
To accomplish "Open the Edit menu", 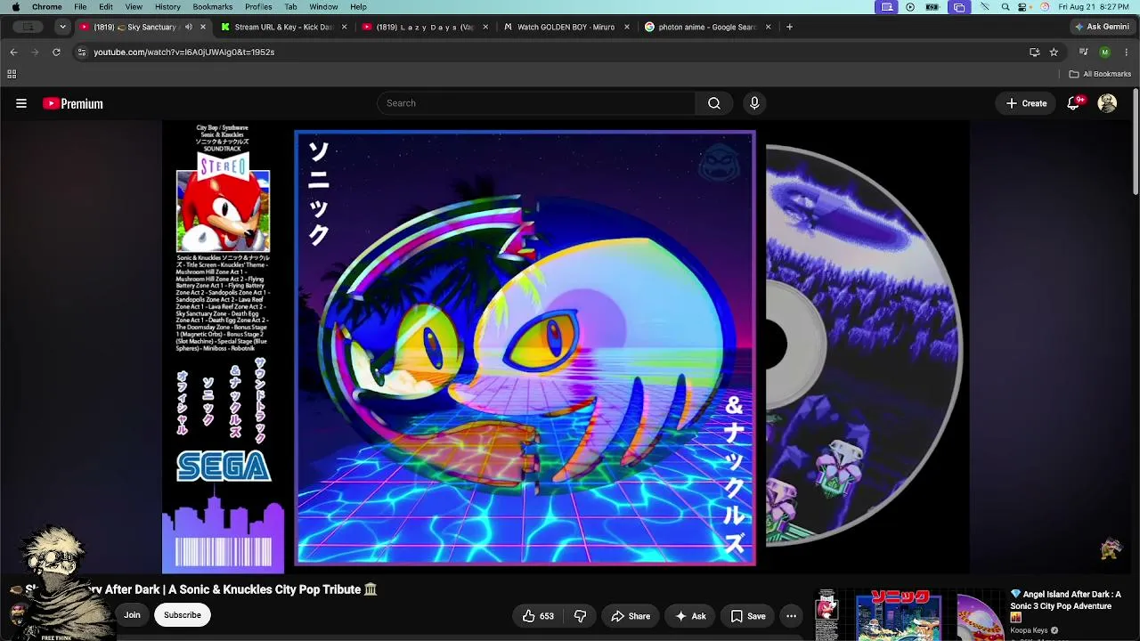I will (x=106, y=7).
